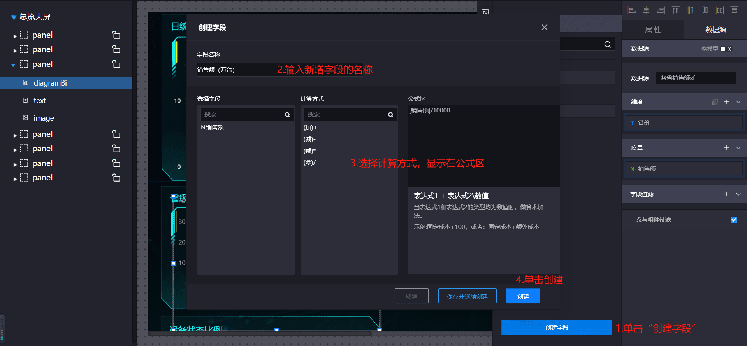
Task: Click 保存并继续创建 button
Action: (467, 296)
